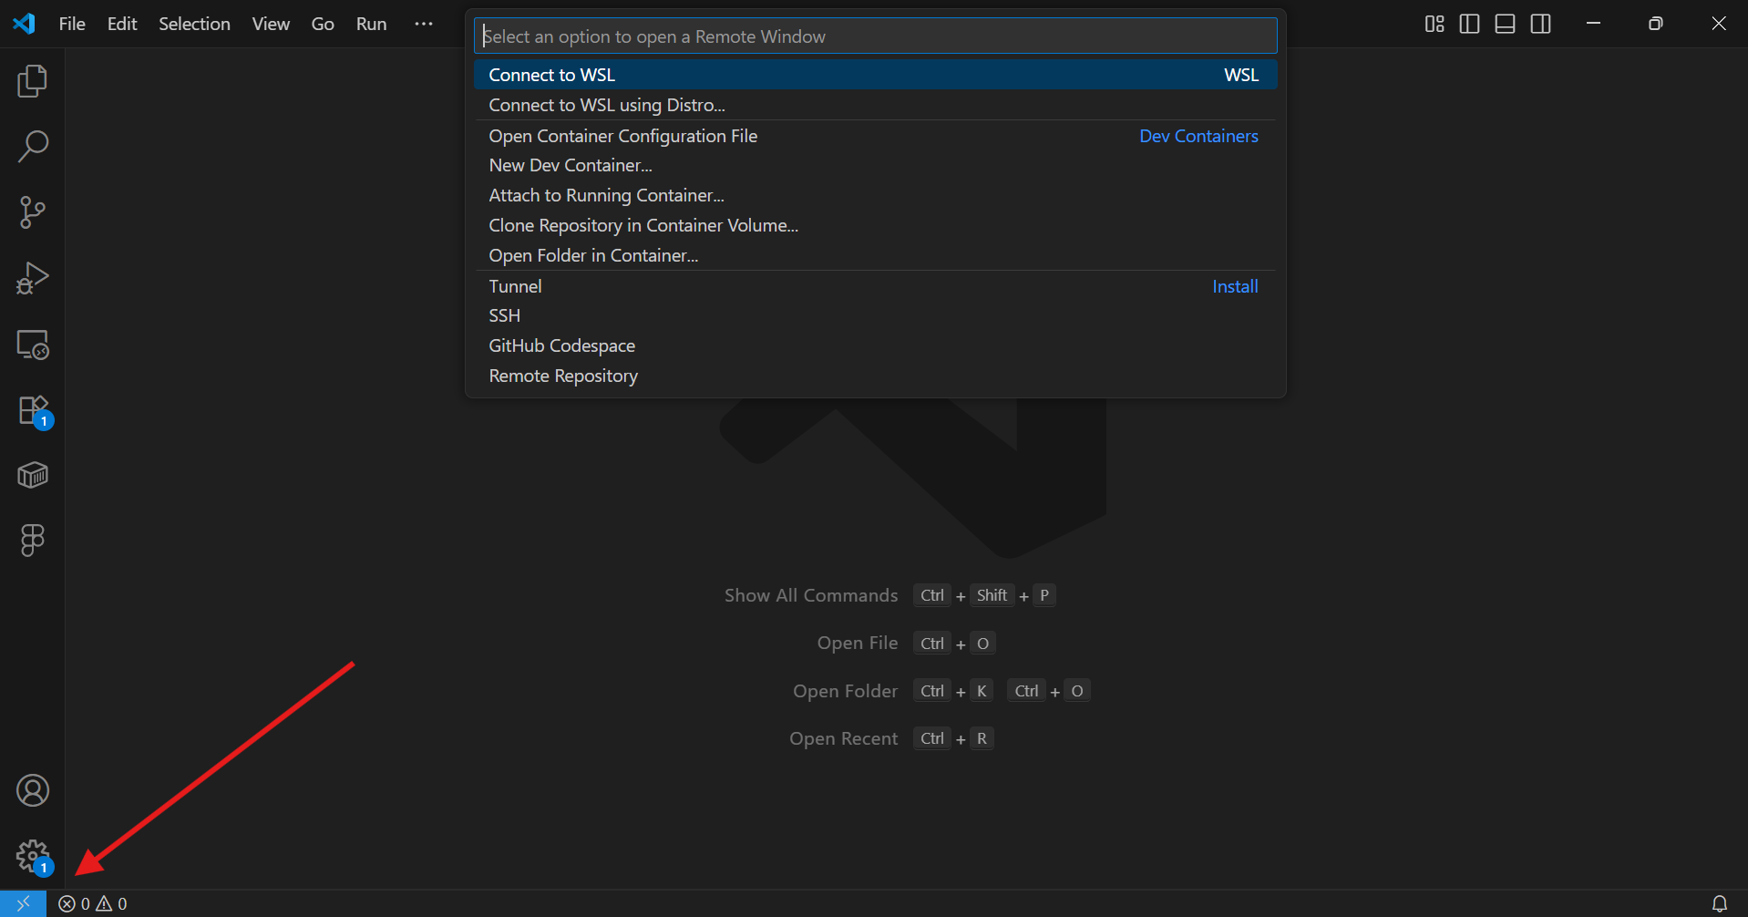
Task: Open the Source Control view
Action: point(33,212)
